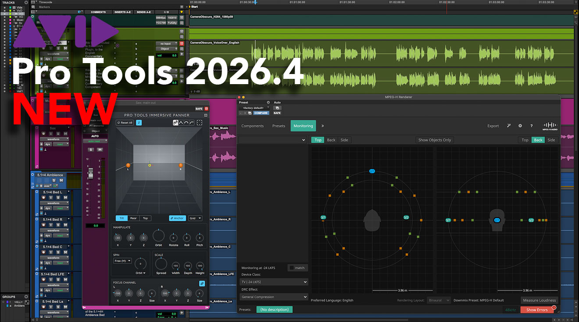Click the Z button next to Reset All
This screenshot has width=579, height=322.
coord(139,123)
